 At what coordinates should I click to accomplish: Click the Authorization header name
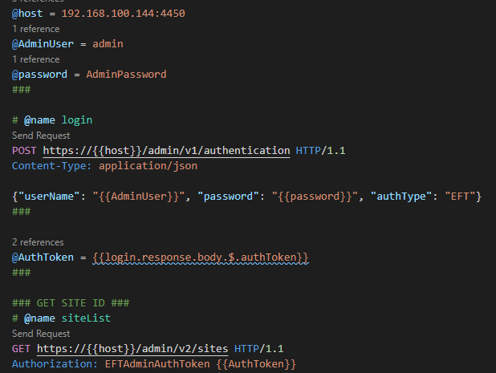(52, 364)
